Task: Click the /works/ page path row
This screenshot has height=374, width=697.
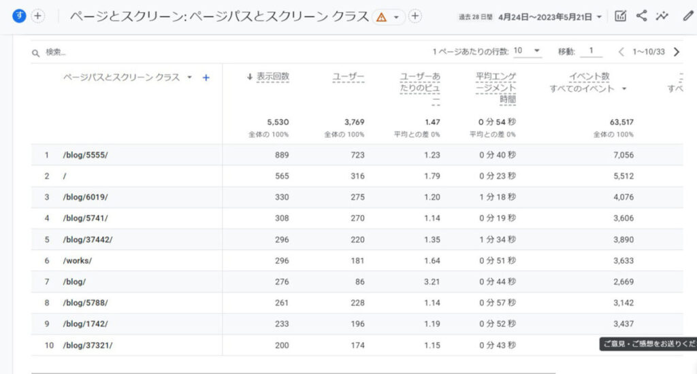Action: (78, 260)
